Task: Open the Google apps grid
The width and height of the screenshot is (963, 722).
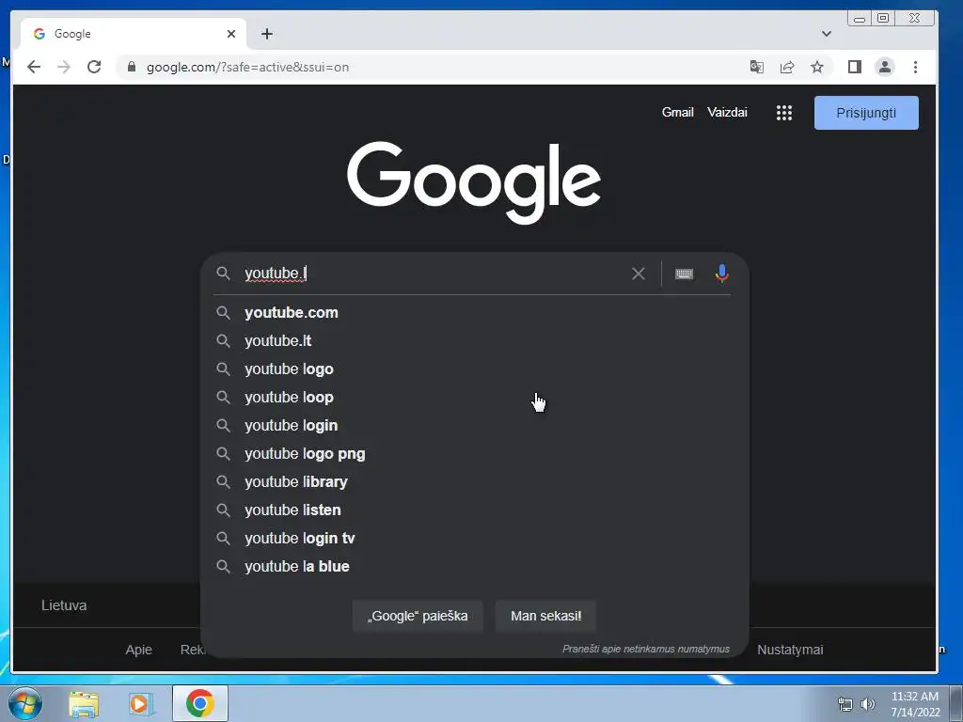Action: pos(784,113)
